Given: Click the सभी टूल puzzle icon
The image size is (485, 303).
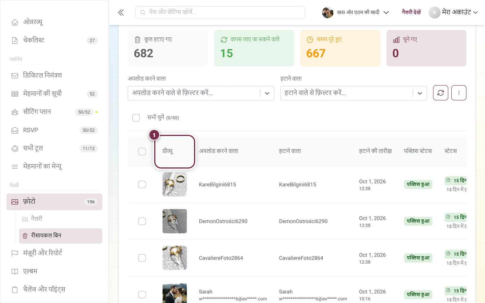Looking at the screenshot, I should pos(15,148).
